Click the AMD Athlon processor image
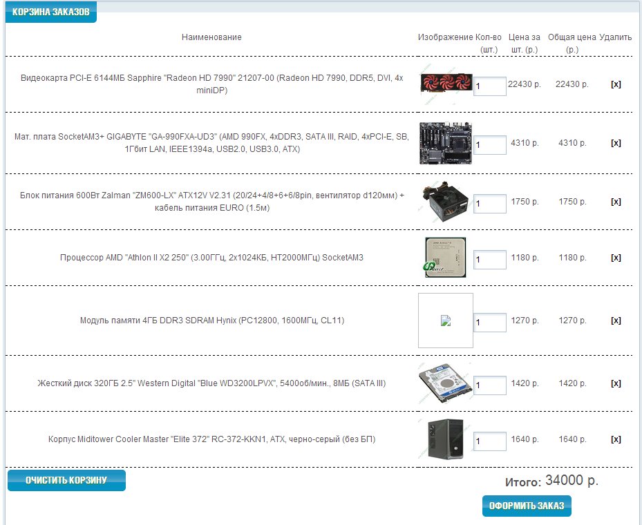Viewport: 642px width, 525px height. coord(446,258)
